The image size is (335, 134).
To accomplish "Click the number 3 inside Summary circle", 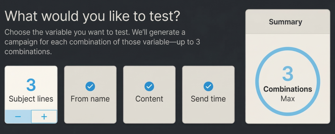I will point(288,74).
